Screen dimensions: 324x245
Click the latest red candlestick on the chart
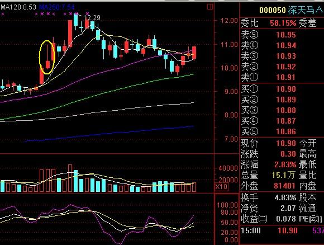[194, 53]
